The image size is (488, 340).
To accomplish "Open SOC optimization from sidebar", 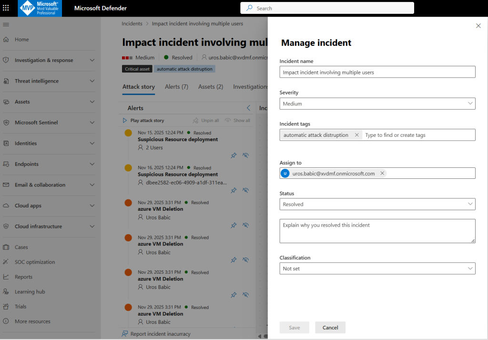I will coord(34,262).
